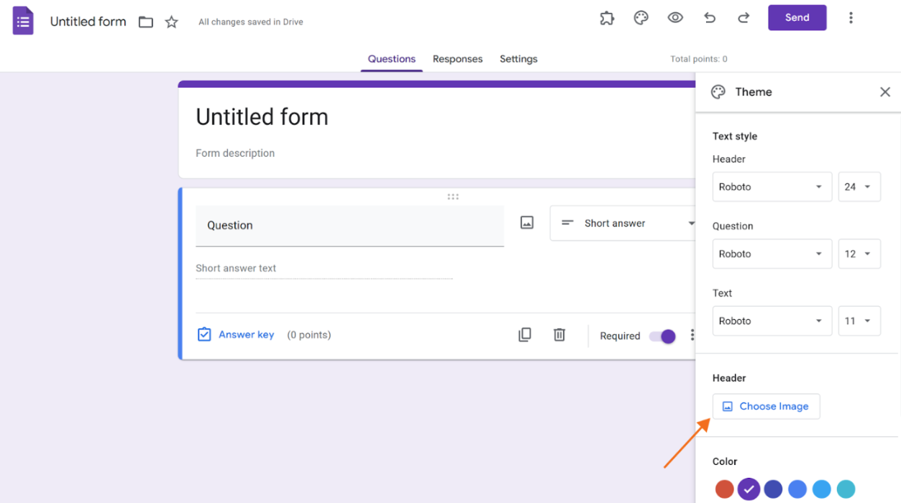Toggle the Required switch off
This screenshot has height=503, width=901.
click(x=662, y=336)
